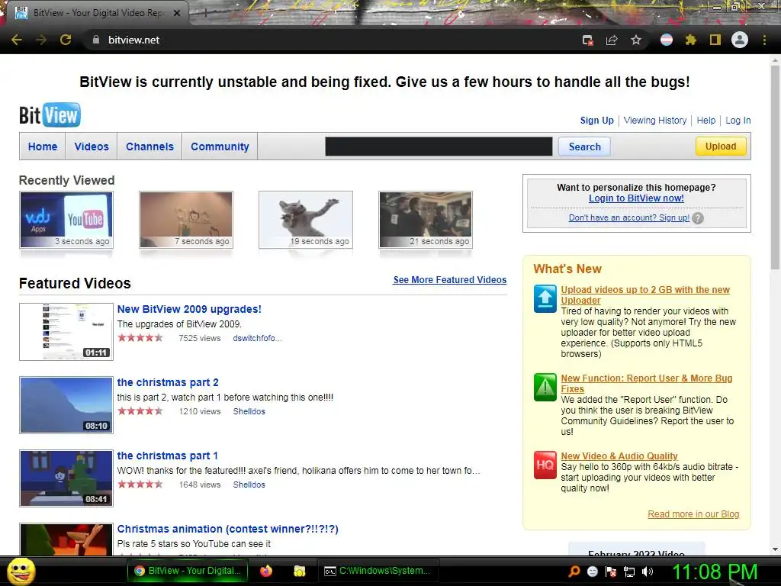781x586 pixels.
Task: Open the Channels navigation tab
Action: 150,146
